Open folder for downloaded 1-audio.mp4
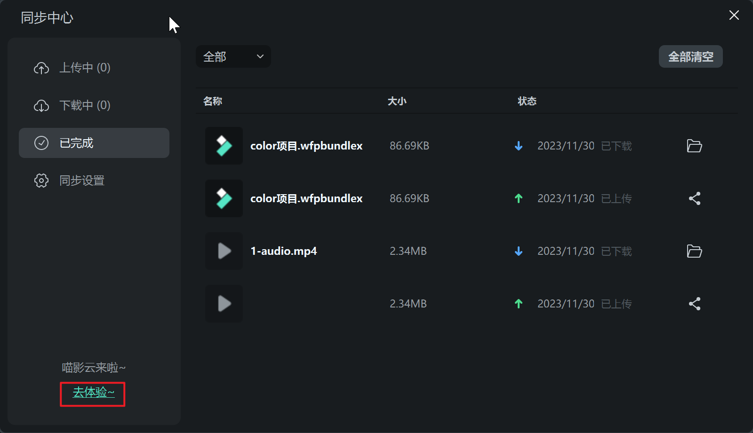The height and width of the screenshot is (433, 753). (694, 251)
